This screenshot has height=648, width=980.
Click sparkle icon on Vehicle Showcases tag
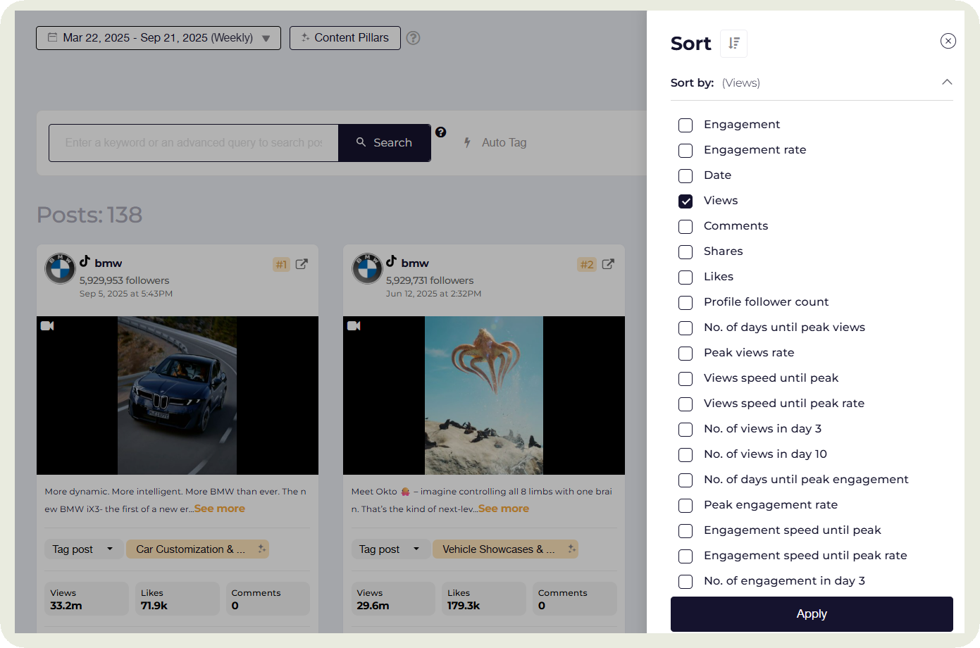click(x=571, y=549)
